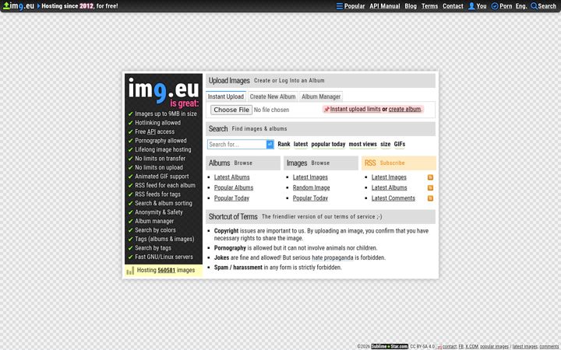Click the blue search submit button
The image size is (561, 350).
point(270,145)
